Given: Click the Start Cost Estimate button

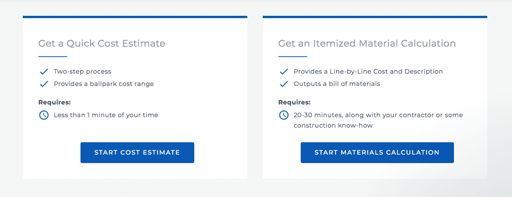Looking at the screenshot, I should click(137, 153).
